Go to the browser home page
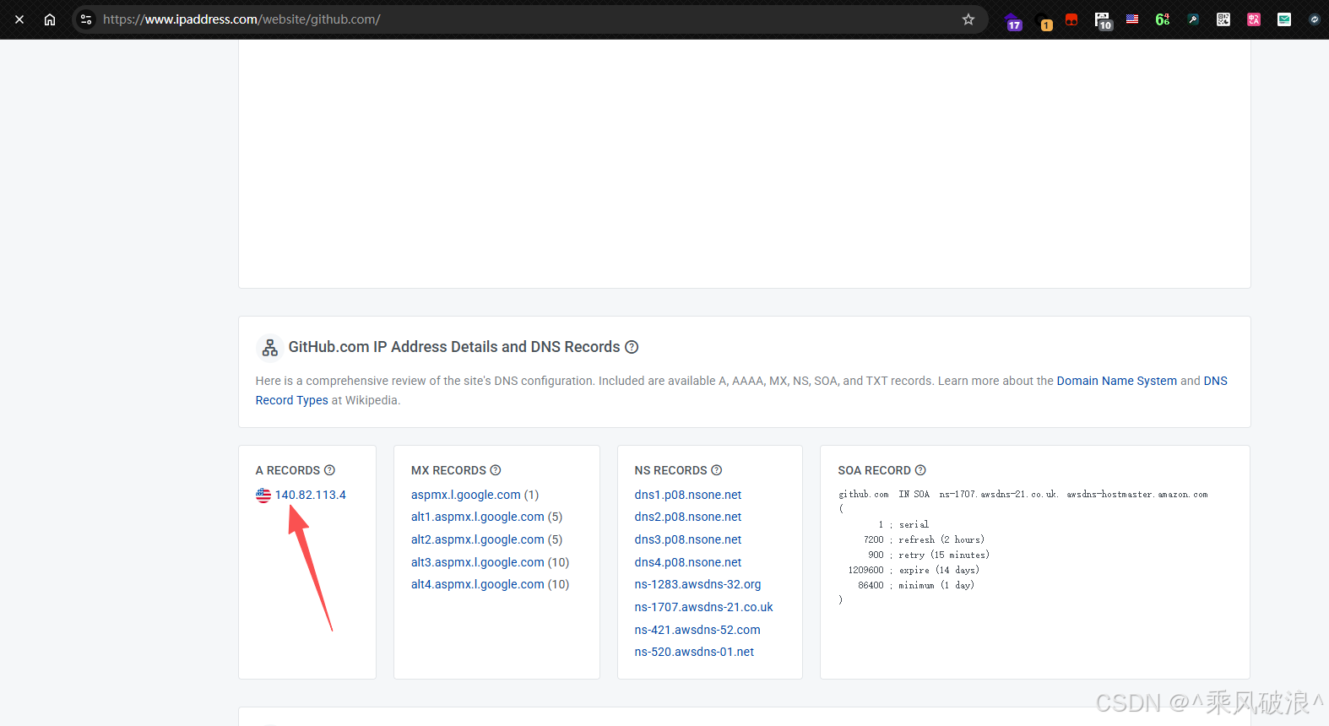The height and width of the screenshot is (726, 1329). click(x=50, y=19)
